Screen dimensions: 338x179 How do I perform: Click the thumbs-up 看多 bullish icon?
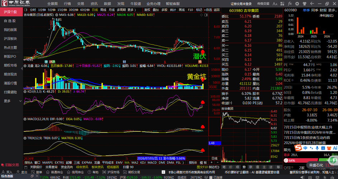pyautogui.click(x=286, y=160)
